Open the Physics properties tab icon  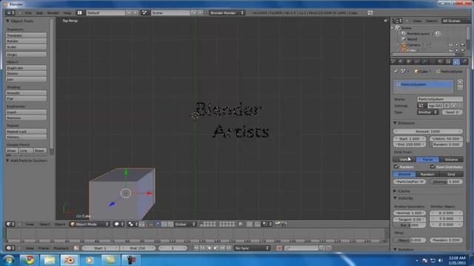[x=464, y=61]
